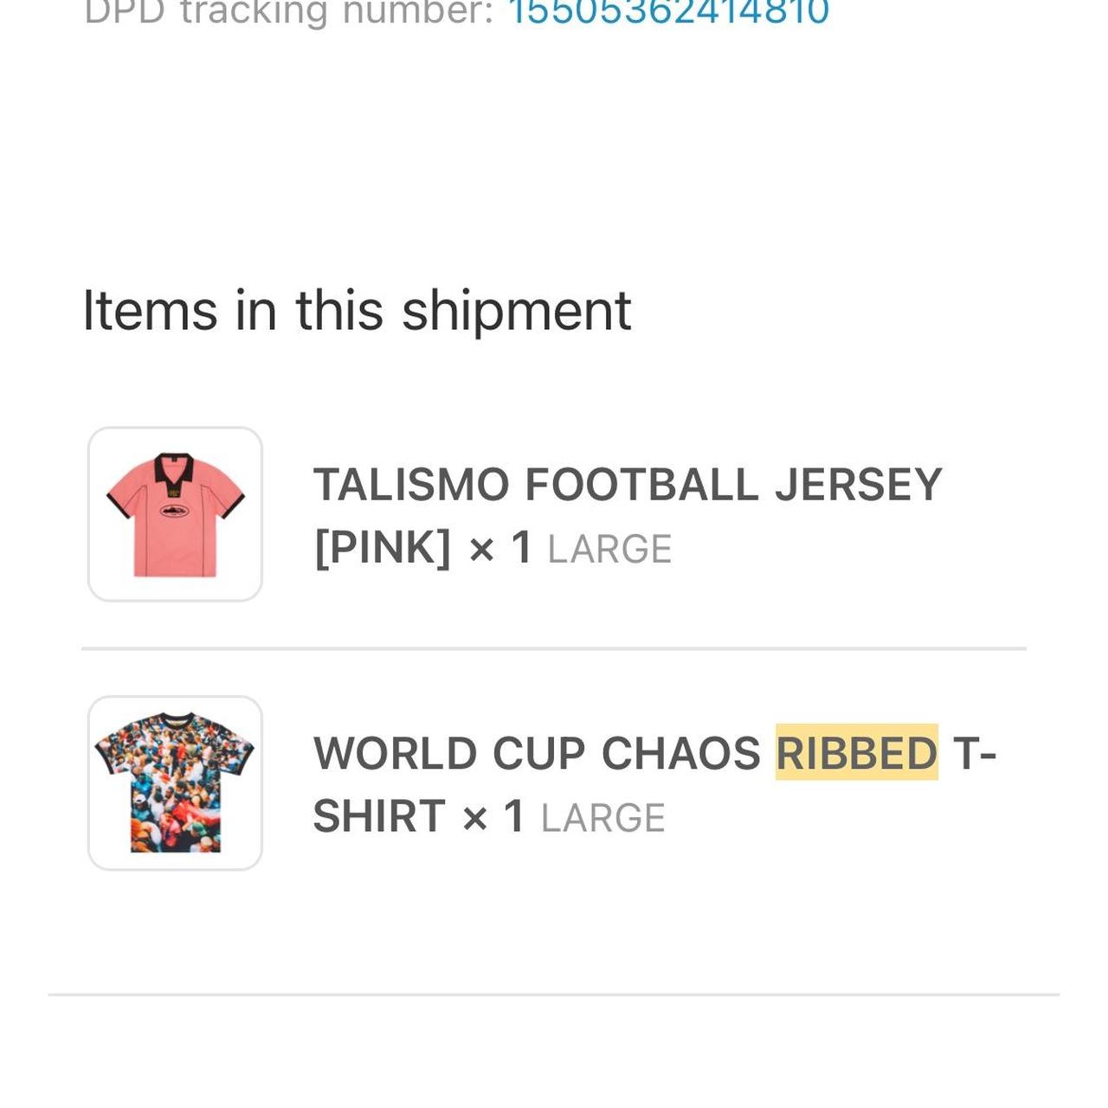Viewport: 1108px width, 1108px height.
Task: Tap the oval logo on the pink jersey image
Action: click(174, 510)
